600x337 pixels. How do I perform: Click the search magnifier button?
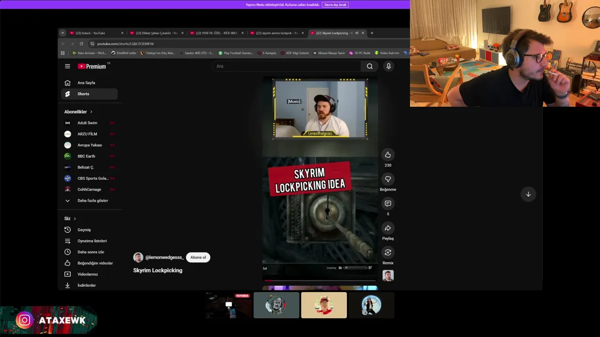coord(370,66)
